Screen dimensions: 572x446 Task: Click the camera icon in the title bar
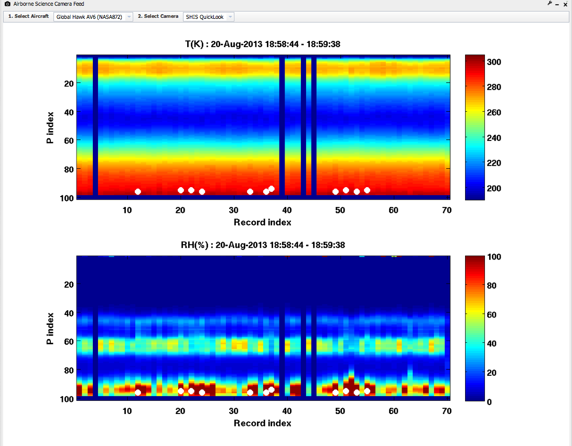tap(7, 4)
